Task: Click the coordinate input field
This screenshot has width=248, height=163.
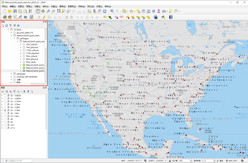Action: click(134, 161)
